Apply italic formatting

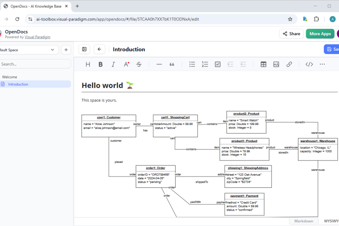(113, 64)
